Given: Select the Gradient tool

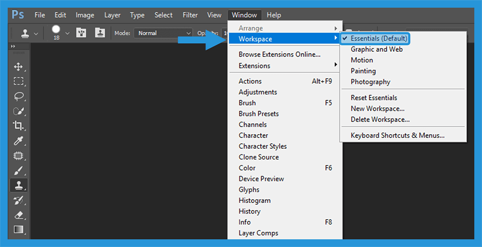Looking at the screenshot, I should click(x=18, y=229).
